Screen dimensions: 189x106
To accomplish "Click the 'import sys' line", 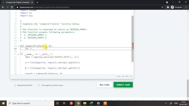I will tap(26, 16).
